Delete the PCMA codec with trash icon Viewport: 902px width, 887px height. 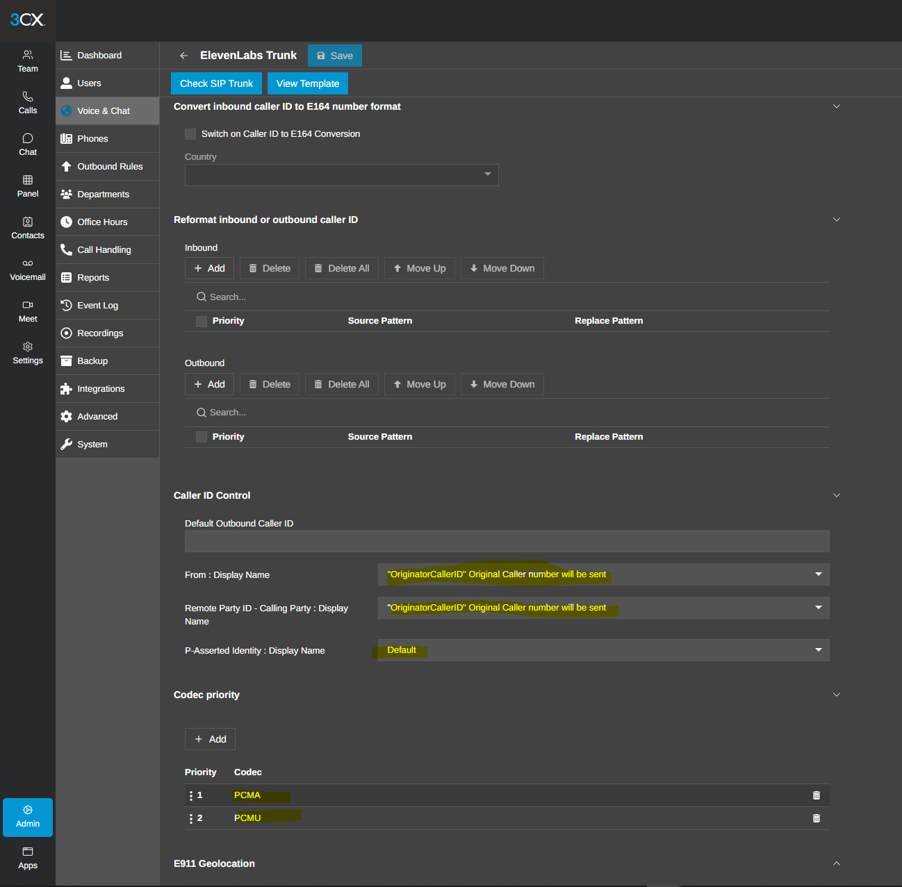pos(817,795)
